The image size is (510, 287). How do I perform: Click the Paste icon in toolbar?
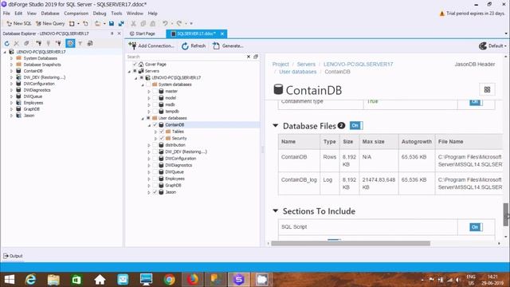pyautogui.click(x=152, y=23)
